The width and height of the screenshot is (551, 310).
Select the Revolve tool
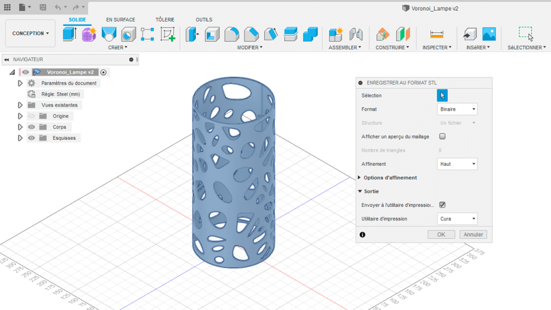pos(109,34)
